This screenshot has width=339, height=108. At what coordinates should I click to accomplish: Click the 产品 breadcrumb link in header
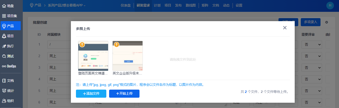click(x=36, y=5)
